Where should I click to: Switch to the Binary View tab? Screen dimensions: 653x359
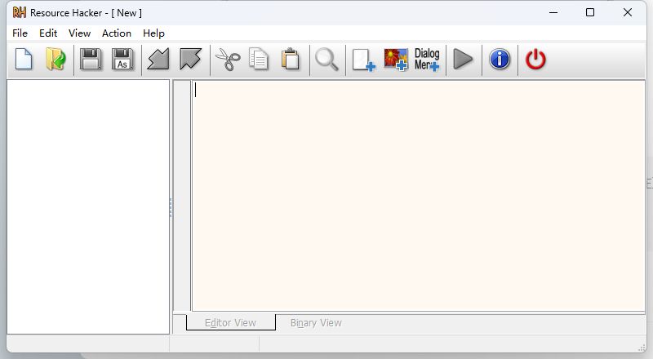[316, 323]
